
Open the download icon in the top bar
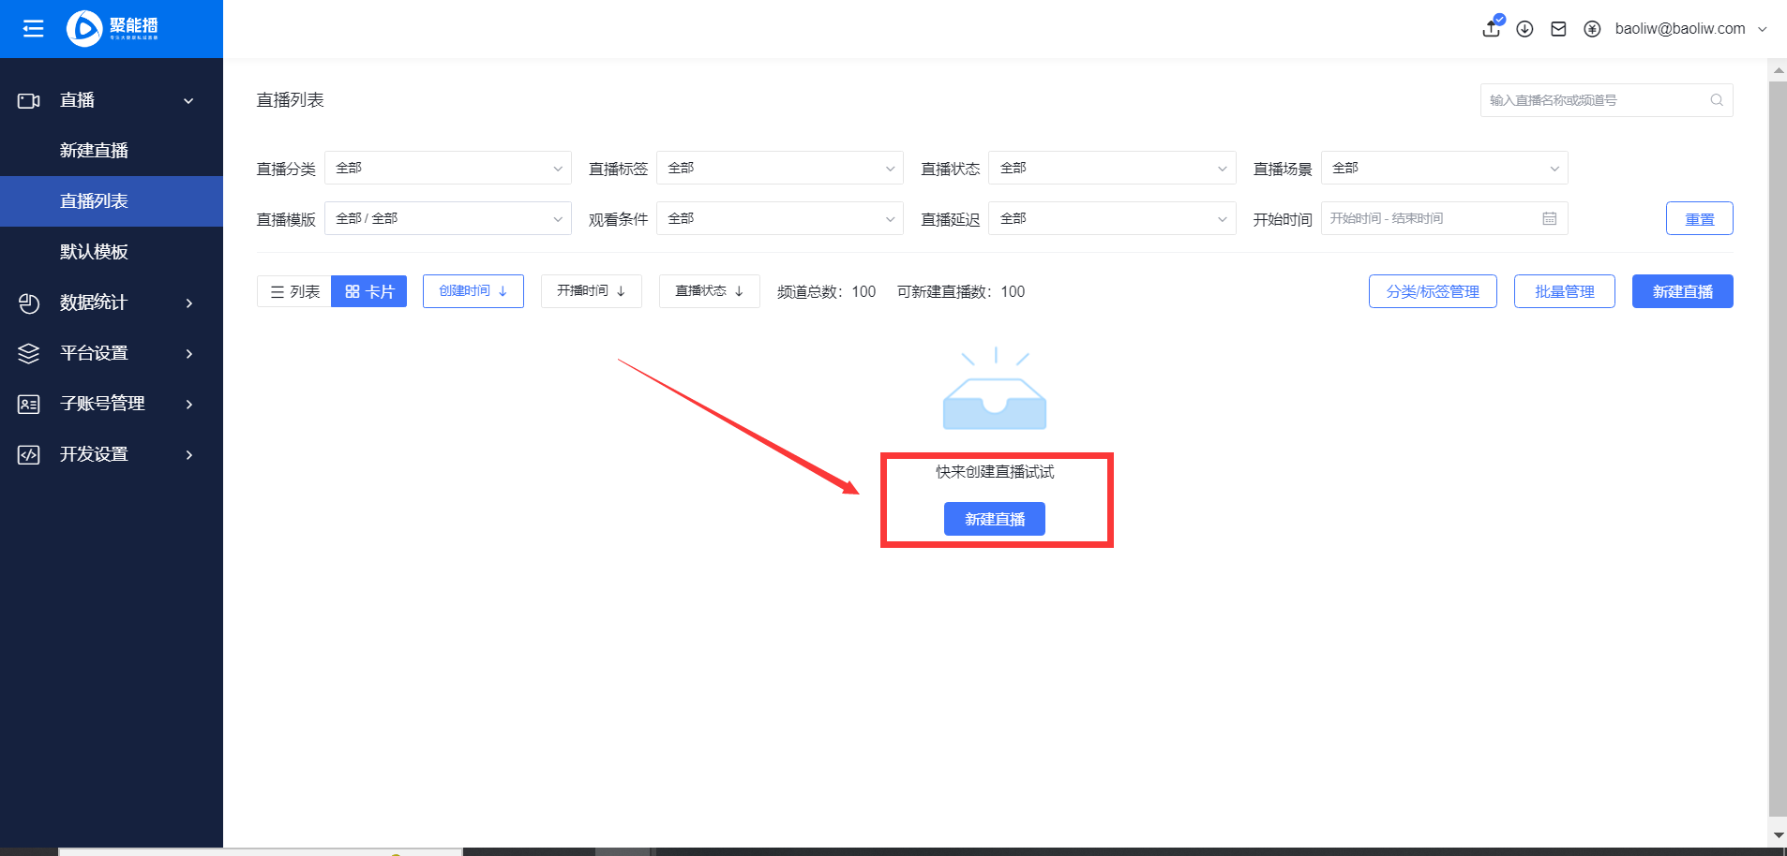click(1525, 29)
